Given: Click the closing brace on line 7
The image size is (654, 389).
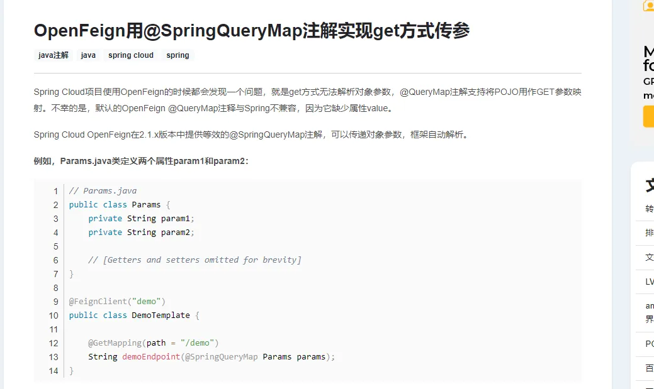Looking at the screenshot, I should [x=71, y=273].
